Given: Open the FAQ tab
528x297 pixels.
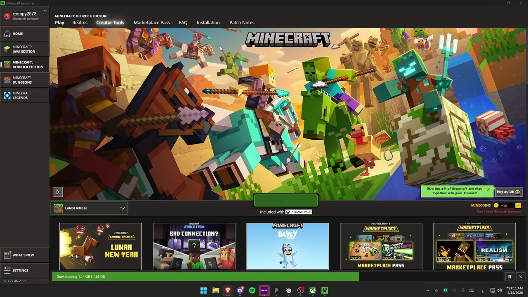Looking at the screenshot, I should pyautogui.click(x=183, y=23).
